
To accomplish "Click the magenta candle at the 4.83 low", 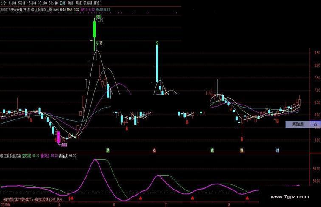I will tap(59, 137).
